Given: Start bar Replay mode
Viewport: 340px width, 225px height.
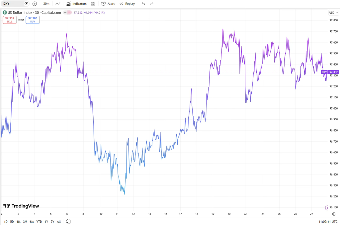Looking at the screenshot, I should [x=127, y=4].
